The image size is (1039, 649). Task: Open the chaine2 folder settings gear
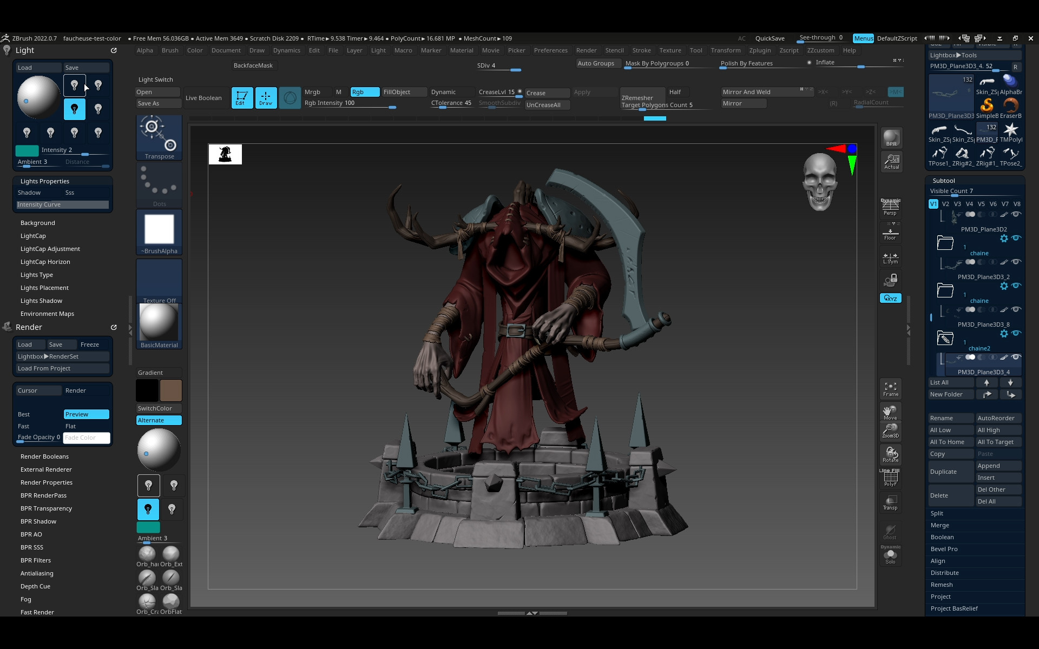pos(1004,334)
